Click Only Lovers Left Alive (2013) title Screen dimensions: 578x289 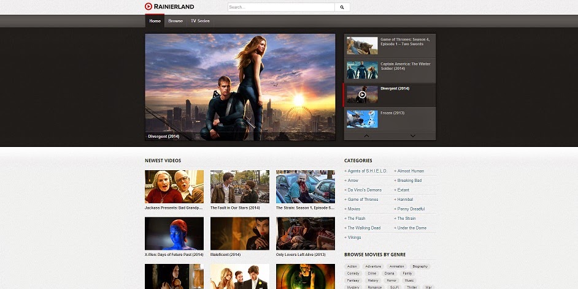pos(301,255)
